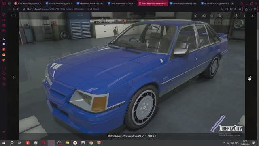Click the blue Holden Commodore image
Viewport: 259px width, 146px height.
point(132,75)
